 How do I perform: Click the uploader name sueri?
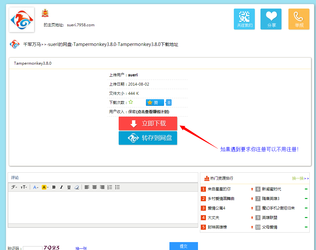click(133, 75)
